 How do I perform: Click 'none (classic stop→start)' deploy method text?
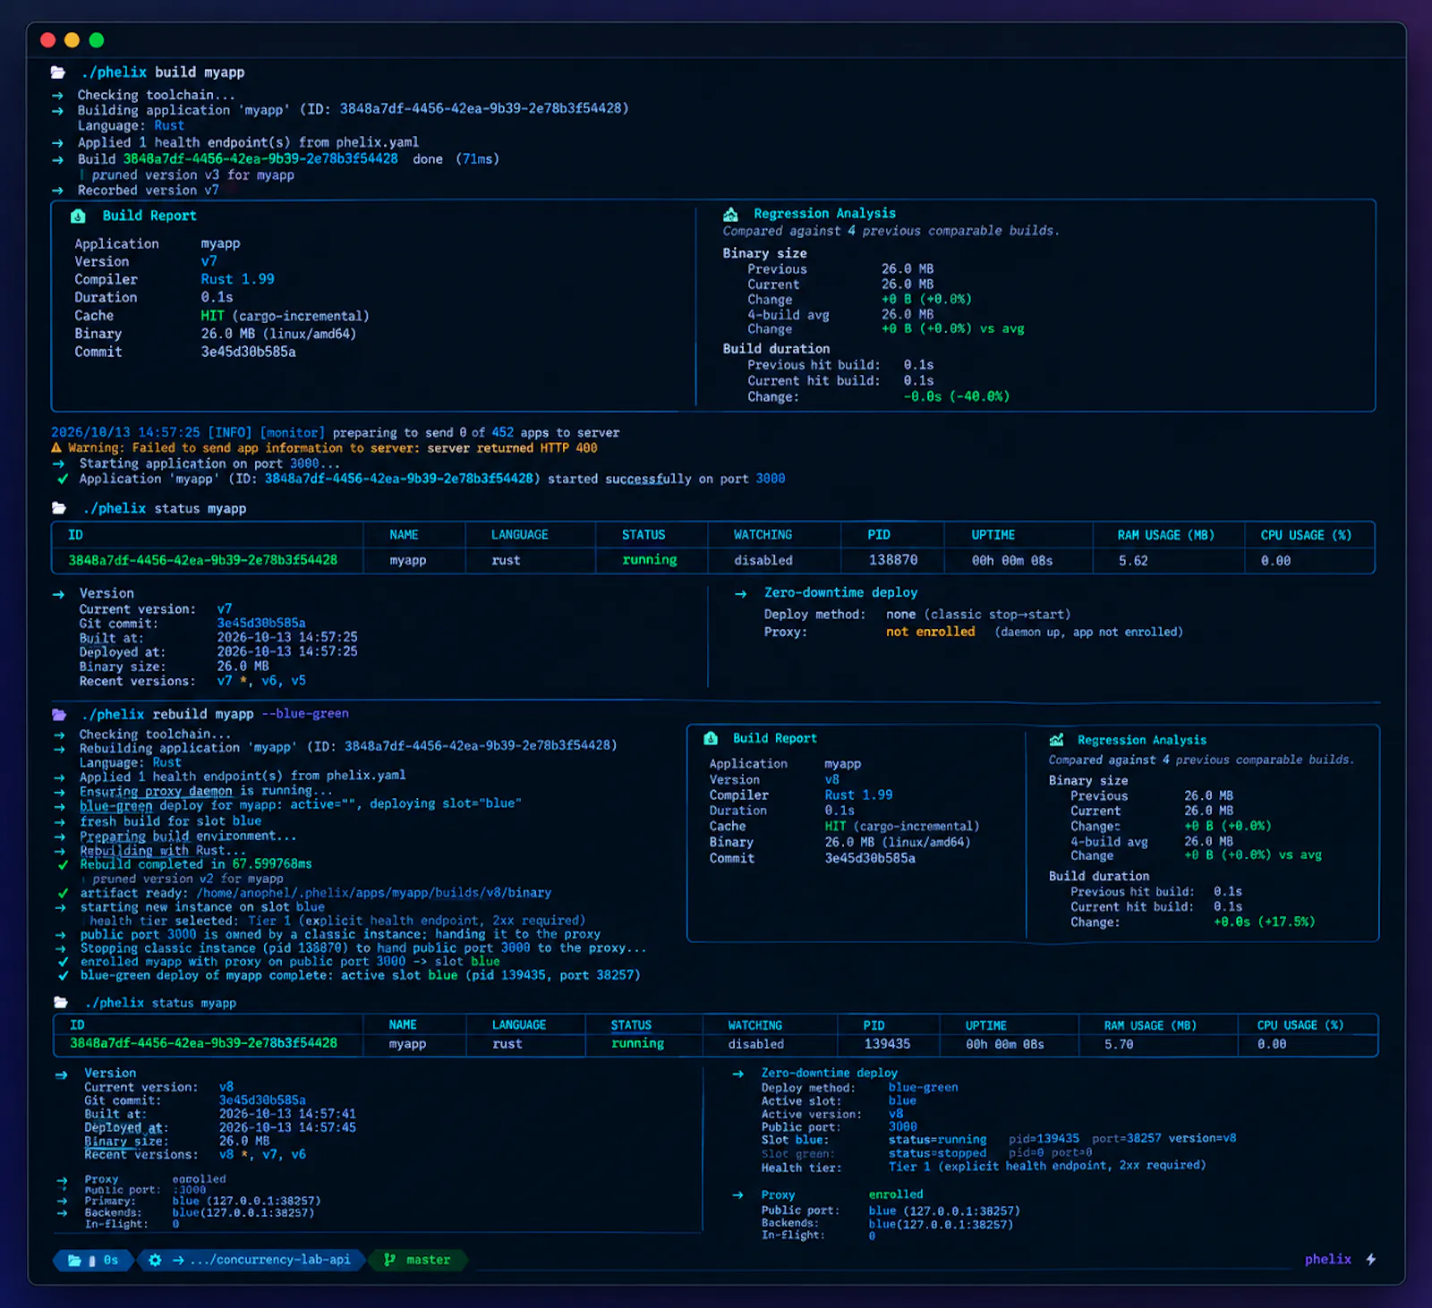click(978, 615)
